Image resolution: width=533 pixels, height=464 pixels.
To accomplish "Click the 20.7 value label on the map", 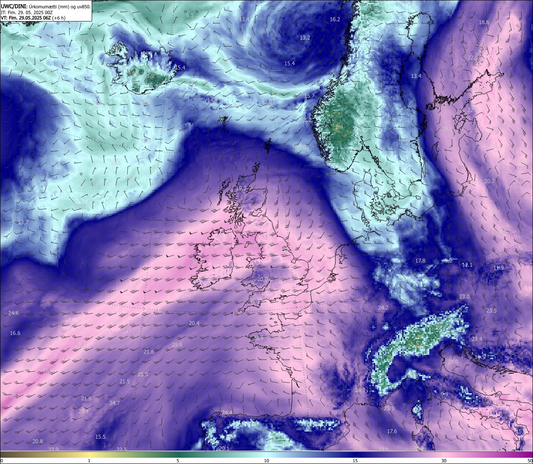I will (489, 181).
